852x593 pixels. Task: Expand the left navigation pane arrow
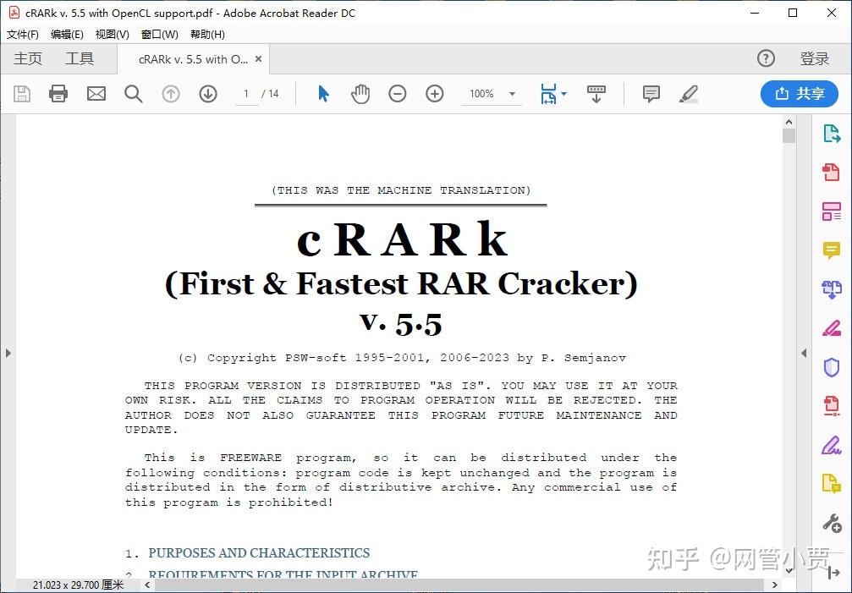tap(8, 354)
